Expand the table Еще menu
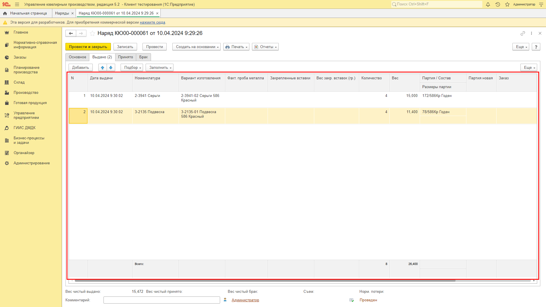 529,68
